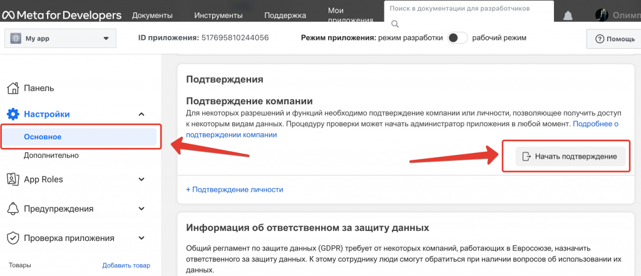Click the Настройки gear icon
The width and height of the screenshot is (641, 276).
click(14, 114)
